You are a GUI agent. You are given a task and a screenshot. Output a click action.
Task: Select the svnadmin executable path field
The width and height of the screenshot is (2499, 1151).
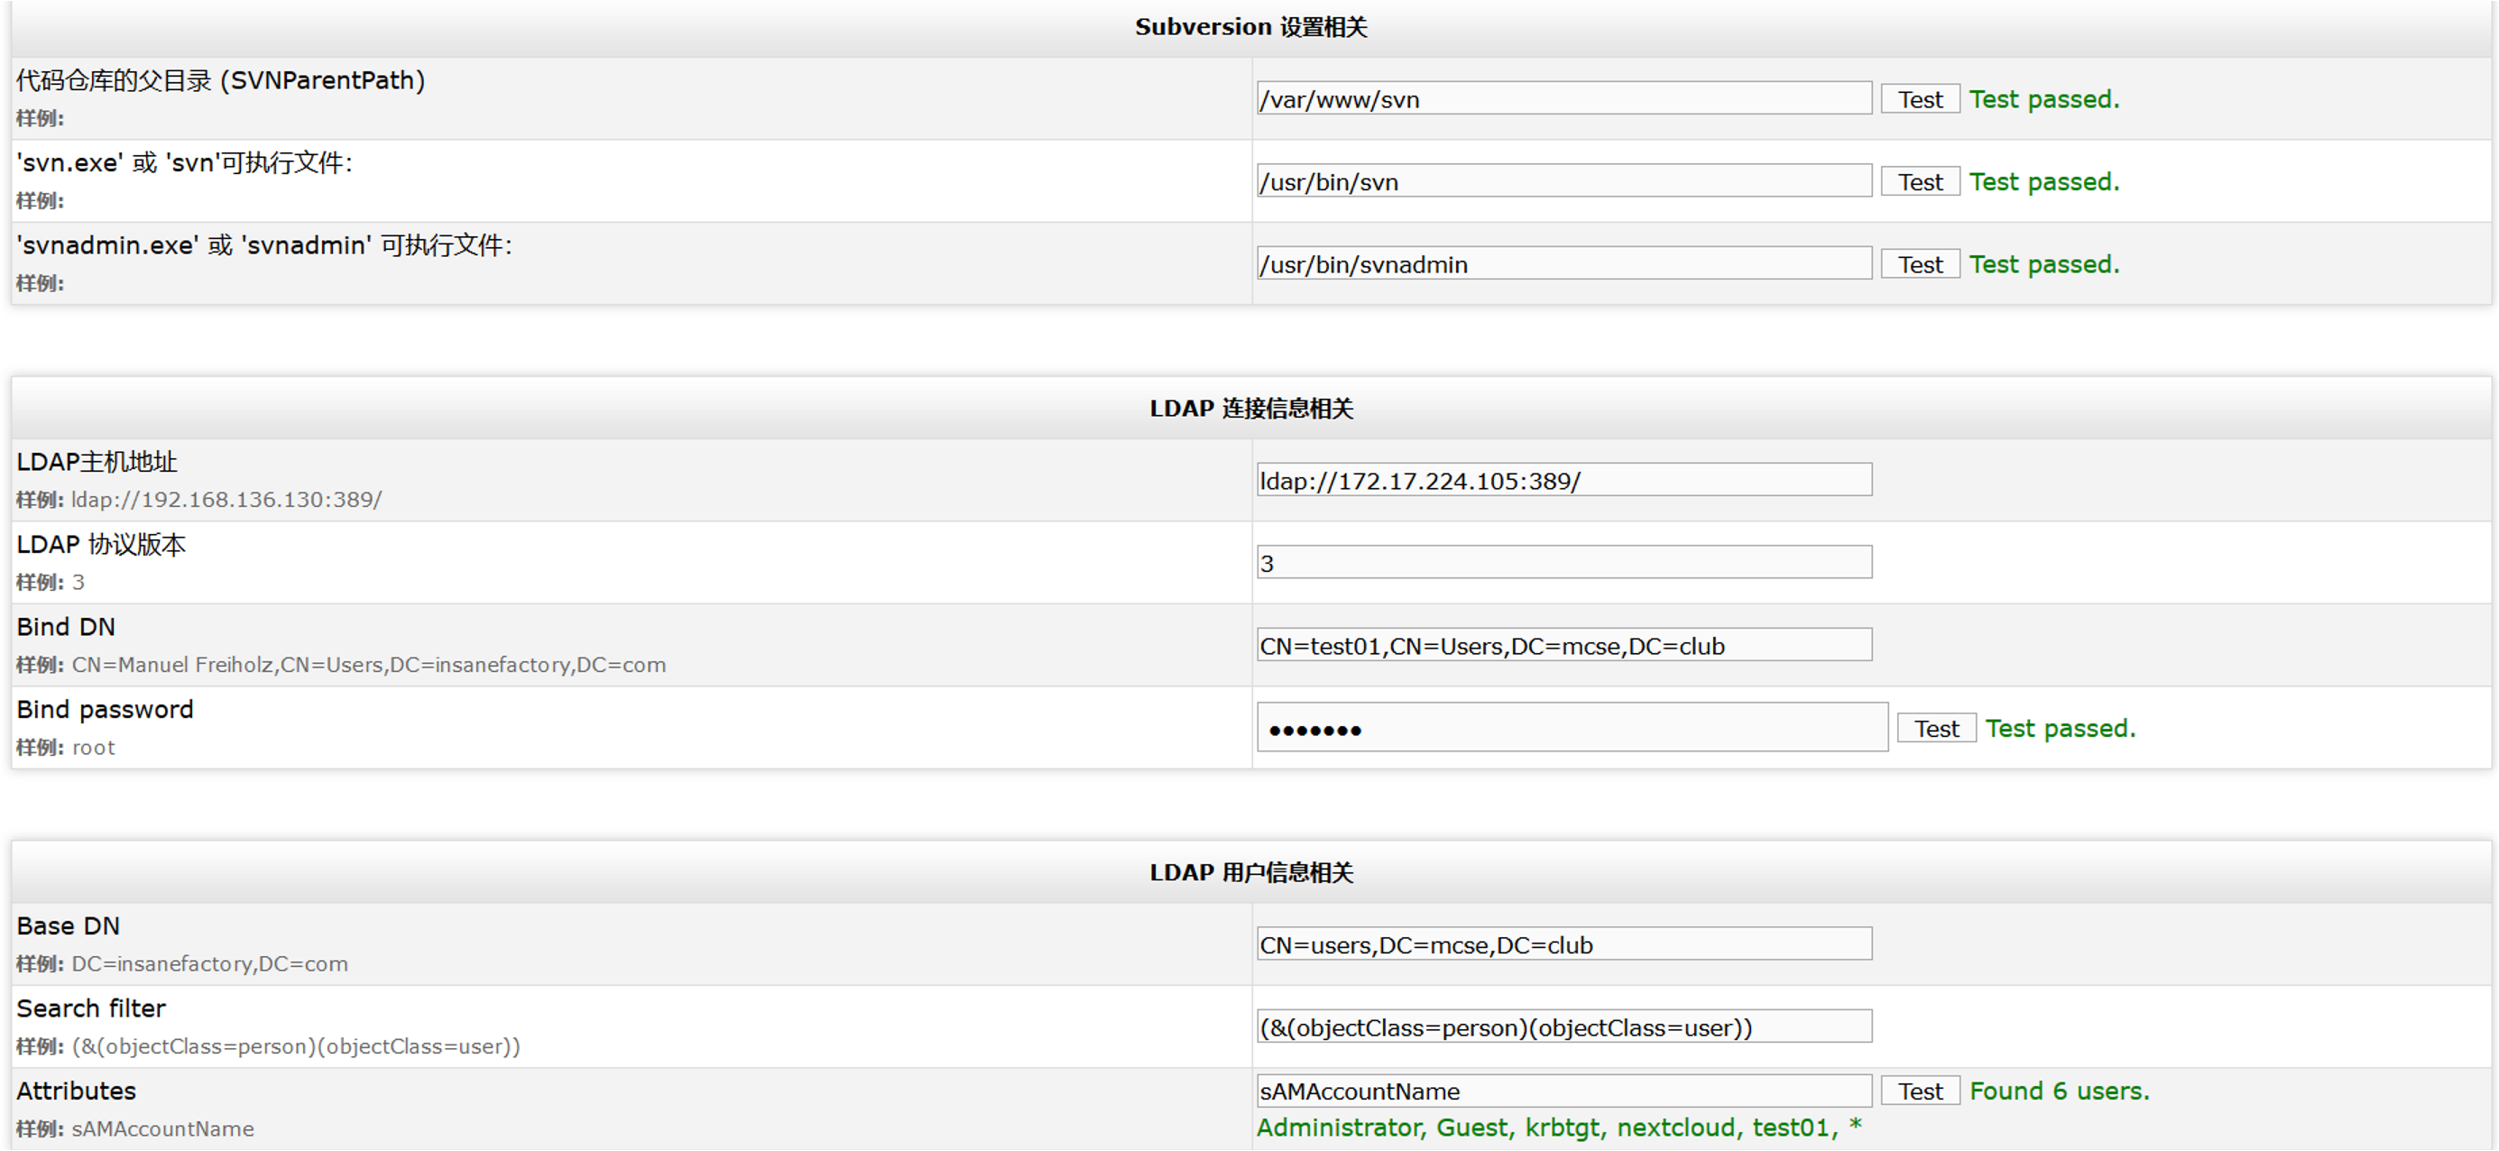point(1563,263)
